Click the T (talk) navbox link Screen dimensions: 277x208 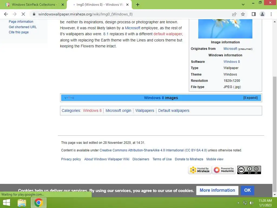tap(69, 98)
